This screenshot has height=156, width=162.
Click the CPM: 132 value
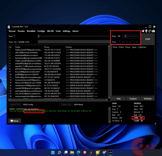138,118
